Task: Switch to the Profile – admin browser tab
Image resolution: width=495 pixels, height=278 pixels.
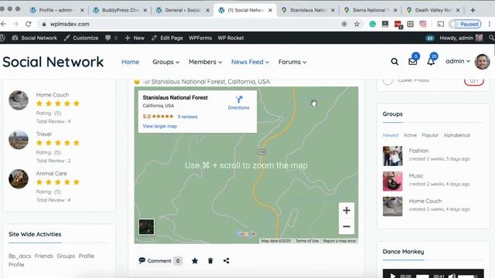Action: [x=56, y=10]
